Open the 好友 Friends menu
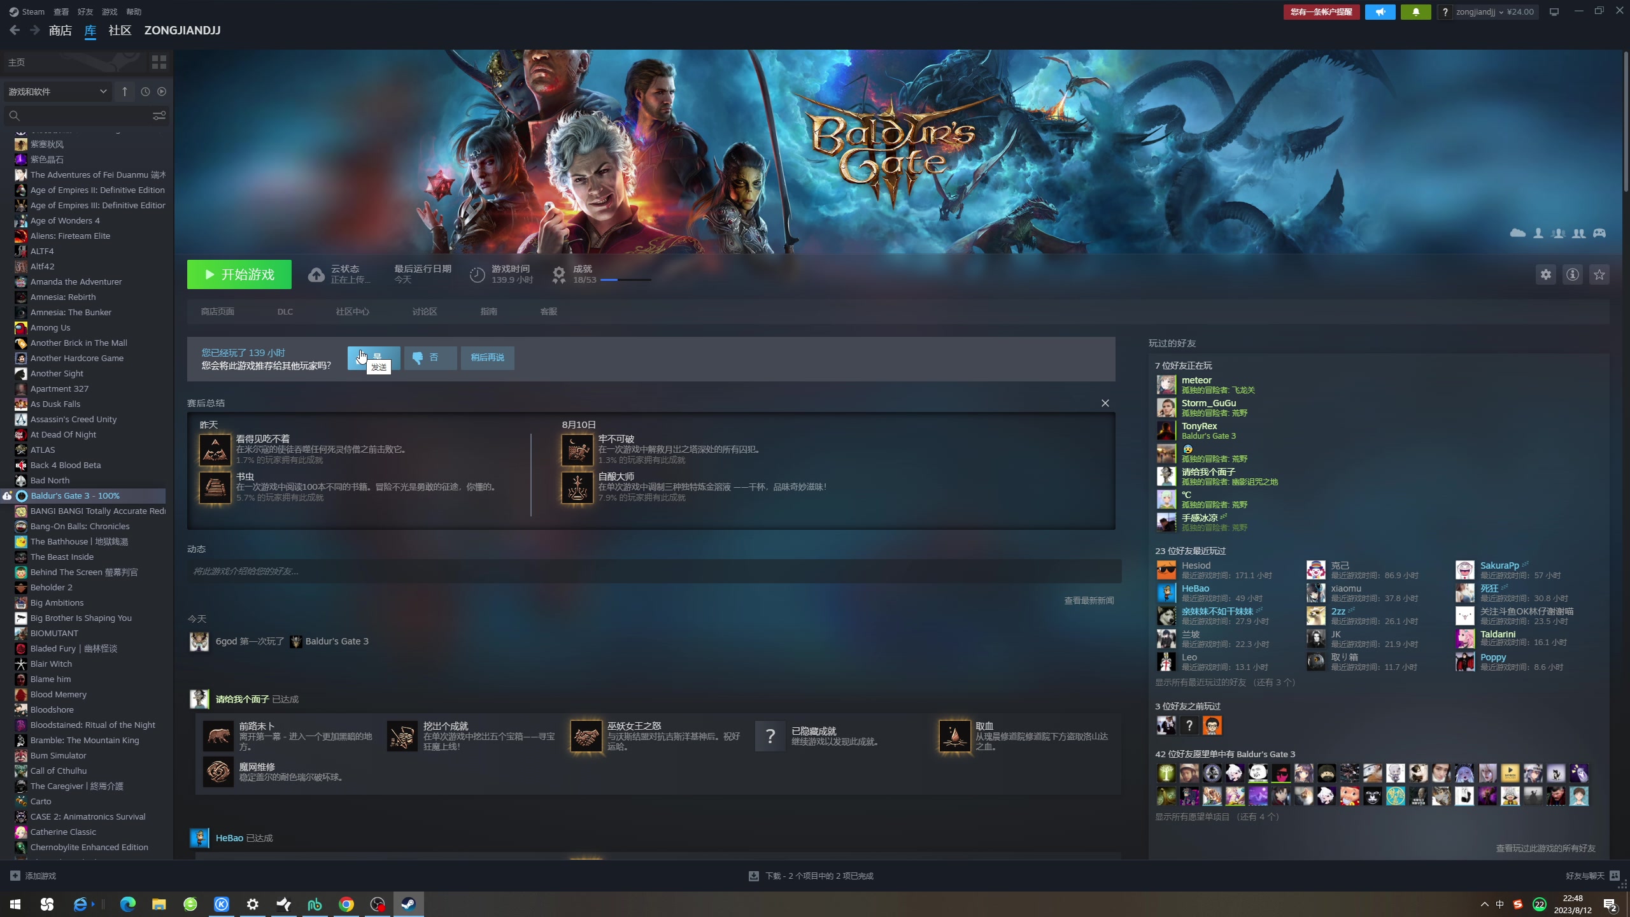Screen dimensions: 1630x917 coord(85,11)
